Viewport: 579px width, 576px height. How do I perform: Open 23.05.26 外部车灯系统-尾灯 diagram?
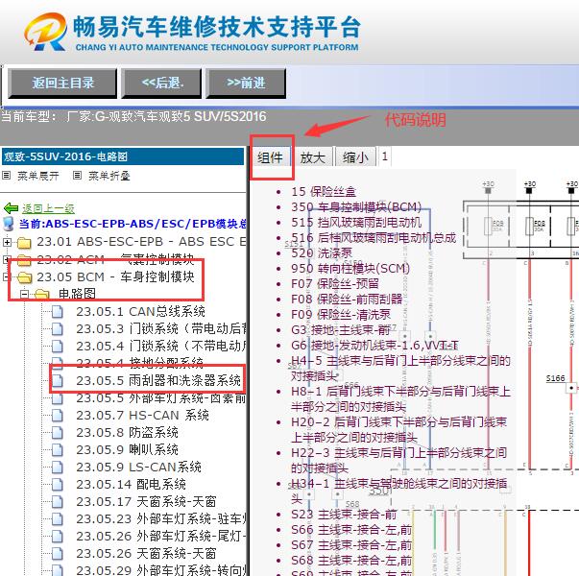tap(161, 536)
